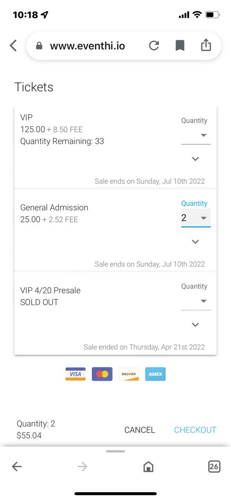Cancel the ticket selection
Screen dimensions: 231x500
click(x=140, y=430)
